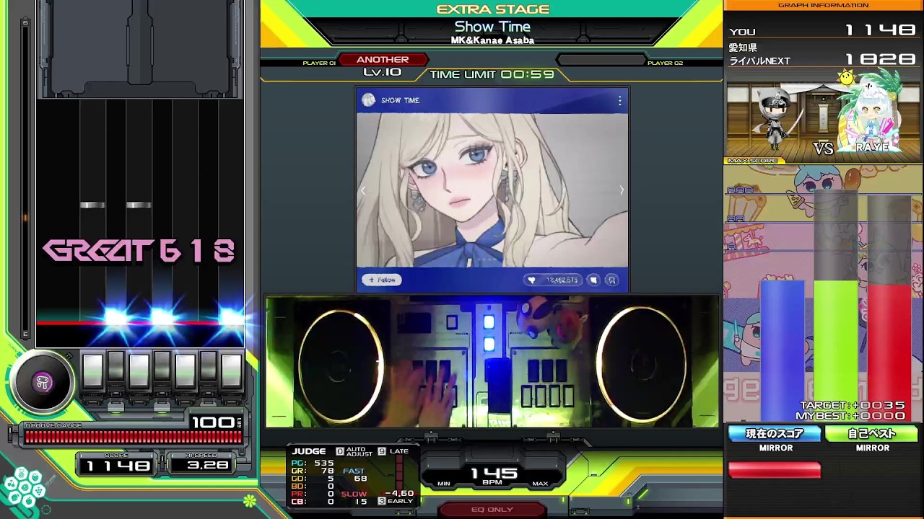This screenshot has width=924, height=519.
Task: Click the MK&Kanae Asaba artist name
Action: (x=492, y=40)
